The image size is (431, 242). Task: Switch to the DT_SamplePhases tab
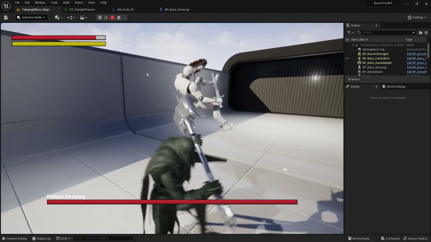coord(82,9)
